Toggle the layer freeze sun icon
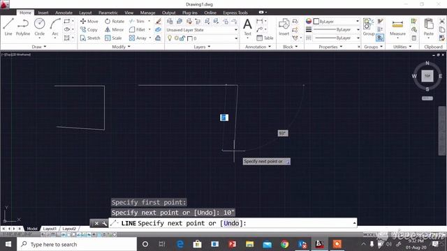447x251 pixels. 177,38
